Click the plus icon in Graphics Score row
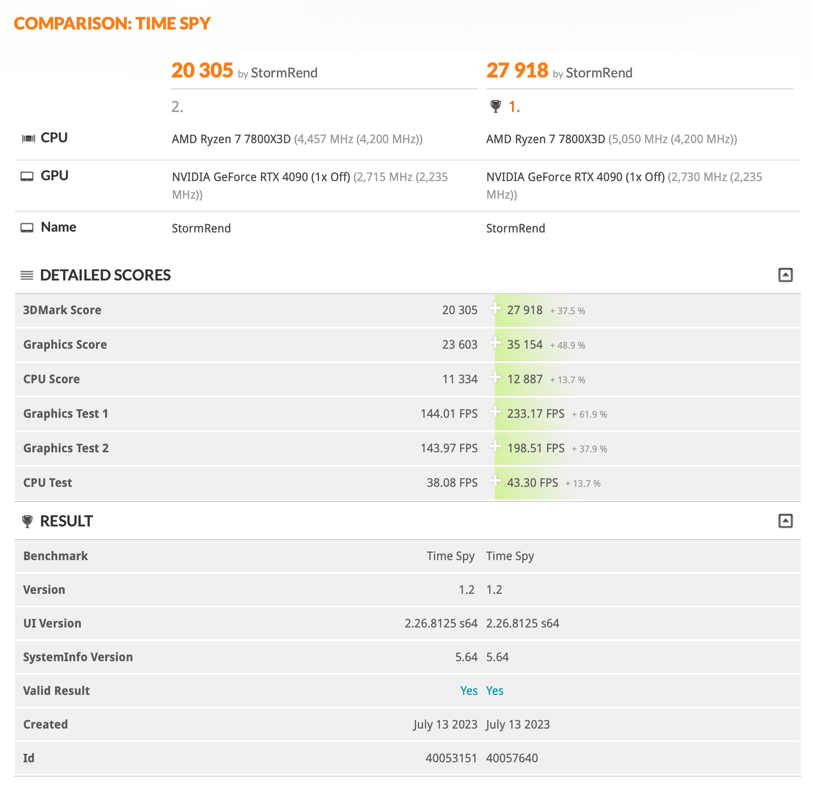Viewport: 813px width, 785px height. coord(495,343)
